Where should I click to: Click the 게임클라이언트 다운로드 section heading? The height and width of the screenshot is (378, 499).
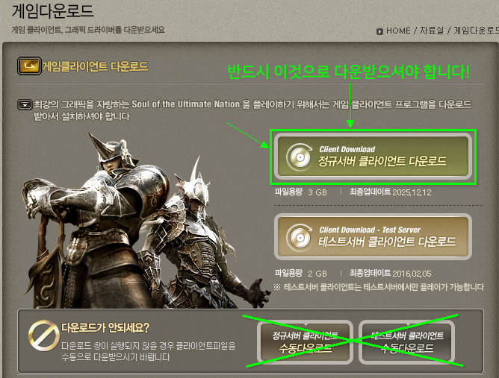click(96, 66)
